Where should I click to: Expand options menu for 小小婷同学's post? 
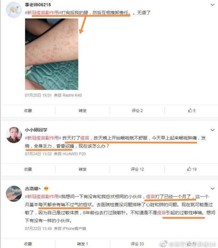click(x=213, y=130)
